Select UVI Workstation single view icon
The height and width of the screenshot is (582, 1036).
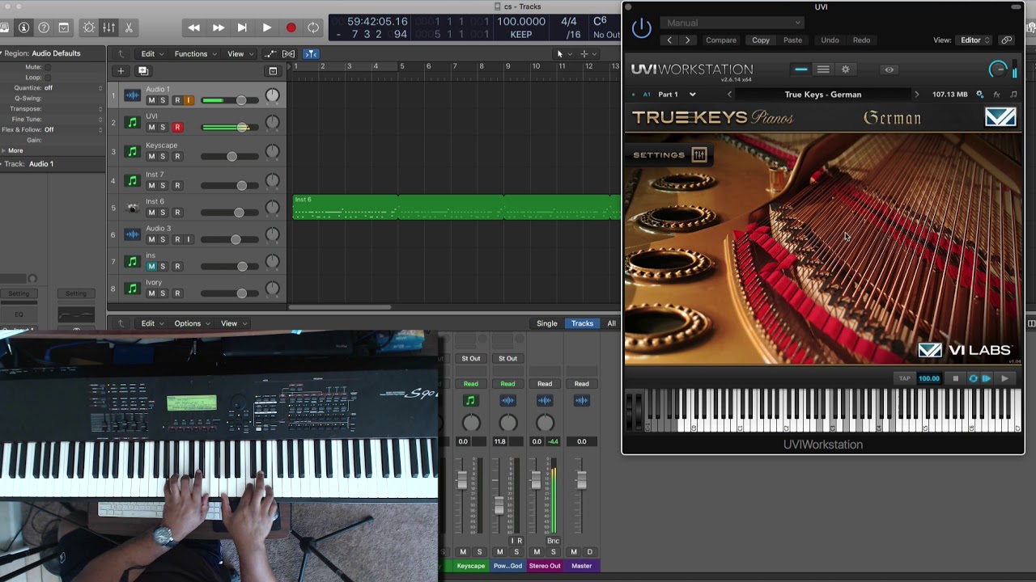(x=800, y=70)
